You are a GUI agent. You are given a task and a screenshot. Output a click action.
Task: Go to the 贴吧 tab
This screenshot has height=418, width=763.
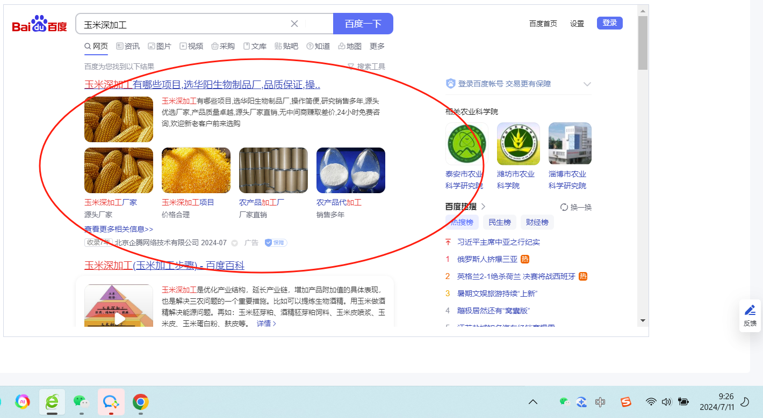click(286, 46)
